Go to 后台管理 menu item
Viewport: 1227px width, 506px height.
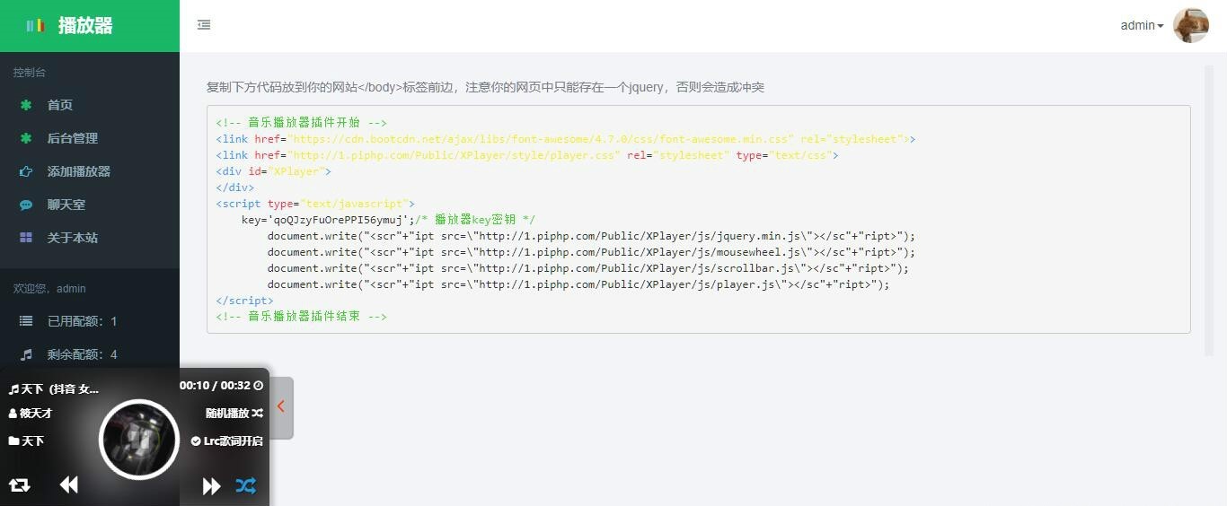tap(72, 138)
